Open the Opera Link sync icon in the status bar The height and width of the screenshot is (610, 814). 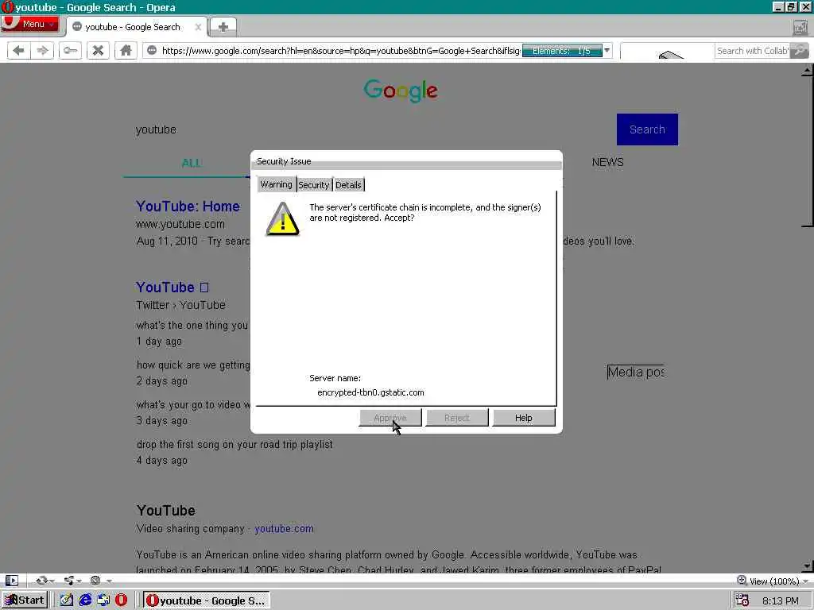tap(45, 581)
